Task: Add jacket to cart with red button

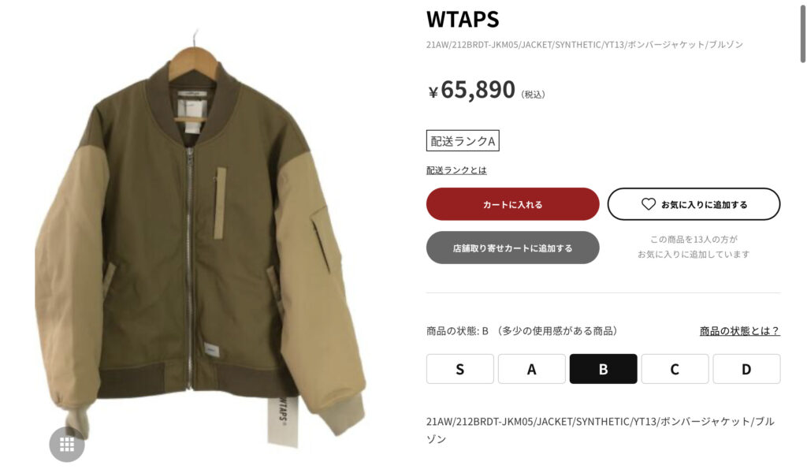Action: (x=512, y=204)
